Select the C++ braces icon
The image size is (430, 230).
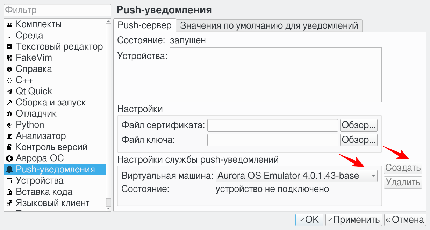(9, 80)
